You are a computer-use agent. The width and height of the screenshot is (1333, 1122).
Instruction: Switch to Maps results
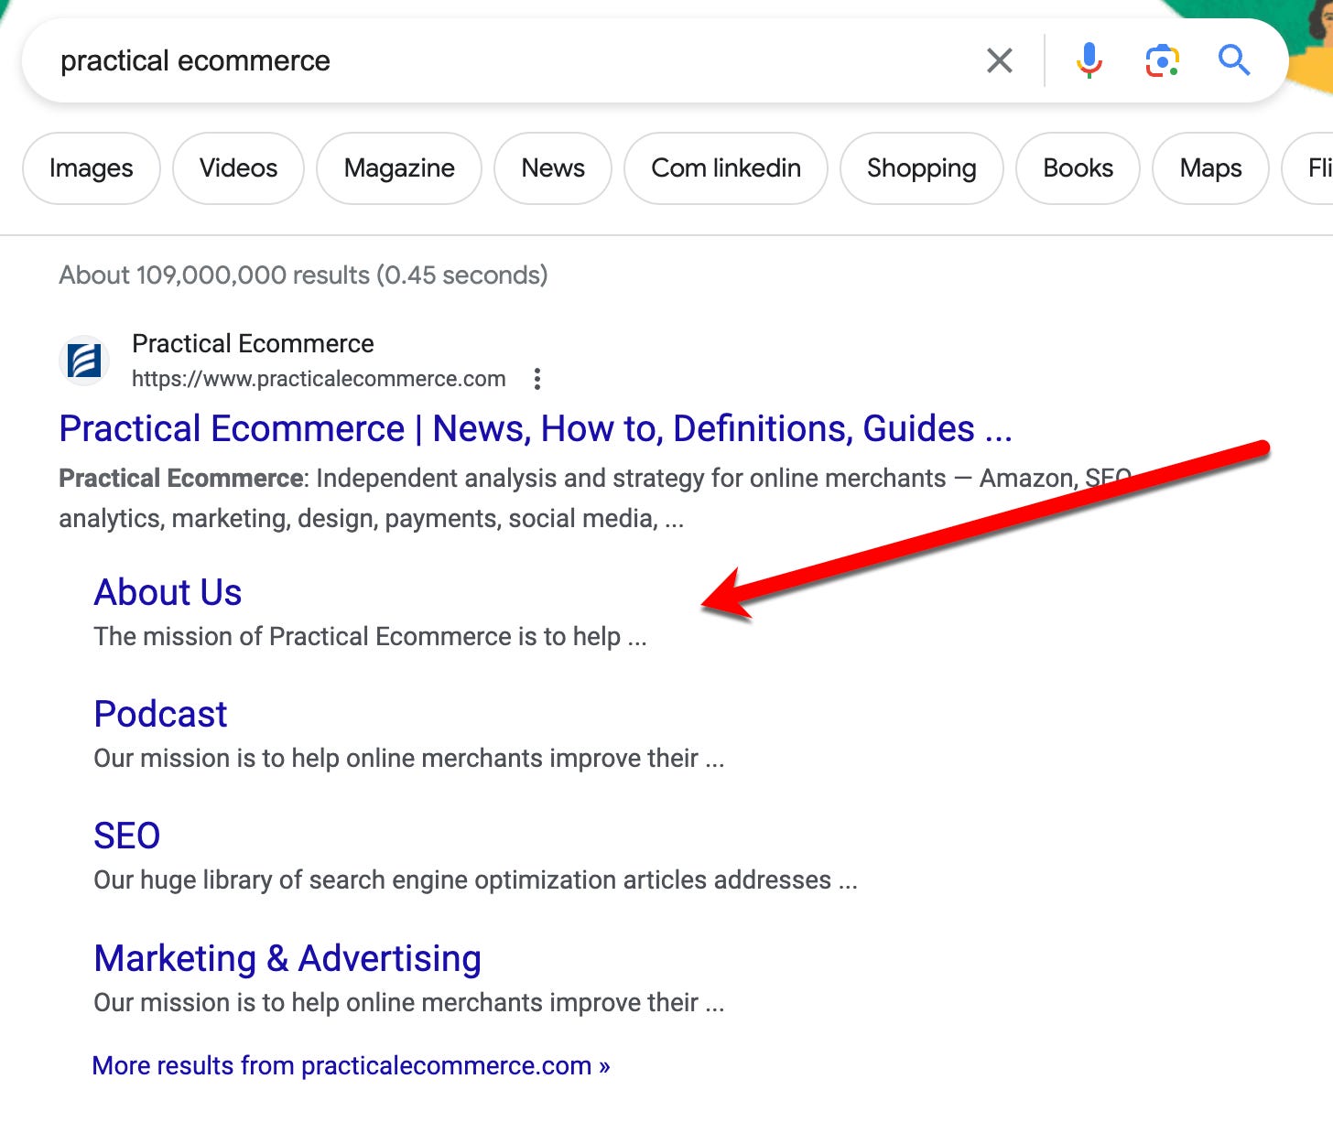tap(1210, 168)
